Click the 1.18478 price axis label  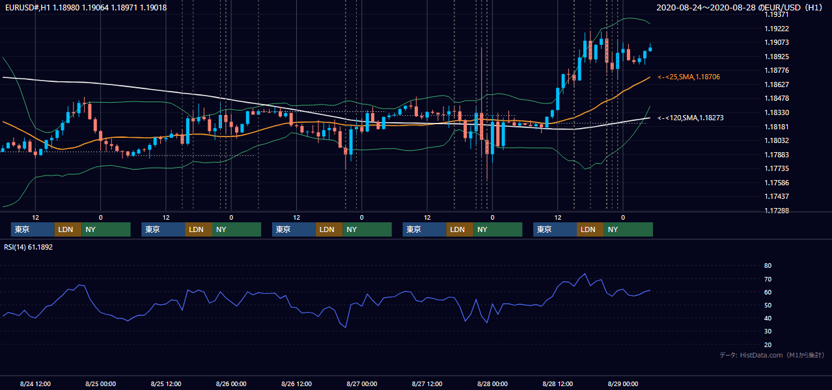(777, 99)
